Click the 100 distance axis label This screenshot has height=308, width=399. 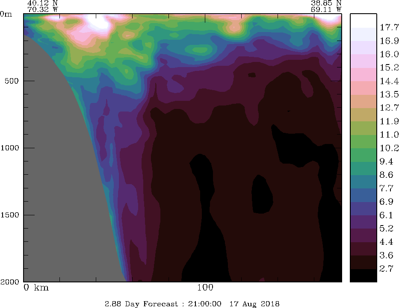click(x=205, y=287)
